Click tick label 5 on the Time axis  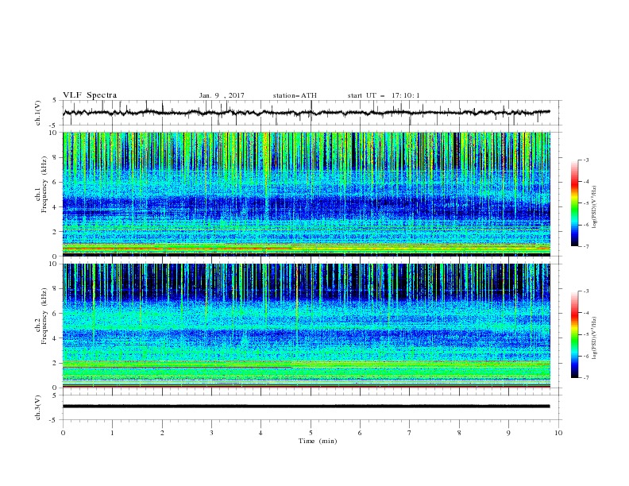coord(311,433)
